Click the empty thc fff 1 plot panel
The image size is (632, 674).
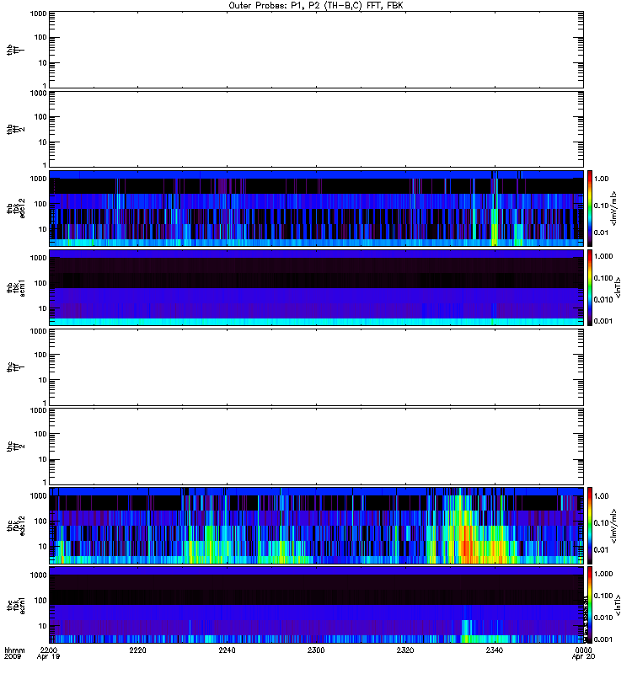316,367
